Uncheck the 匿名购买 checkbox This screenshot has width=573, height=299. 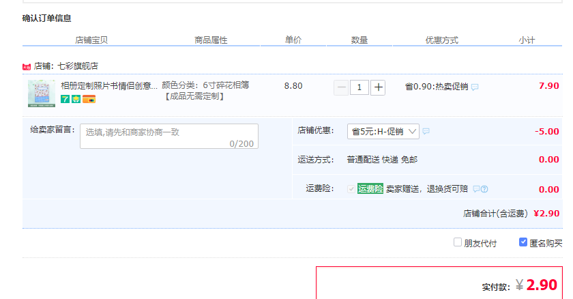pos(523,242)
